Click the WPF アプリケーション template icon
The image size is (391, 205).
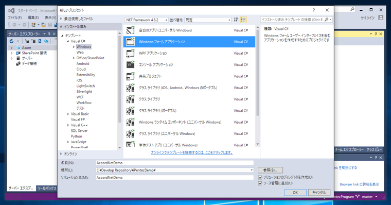(130, 53)
